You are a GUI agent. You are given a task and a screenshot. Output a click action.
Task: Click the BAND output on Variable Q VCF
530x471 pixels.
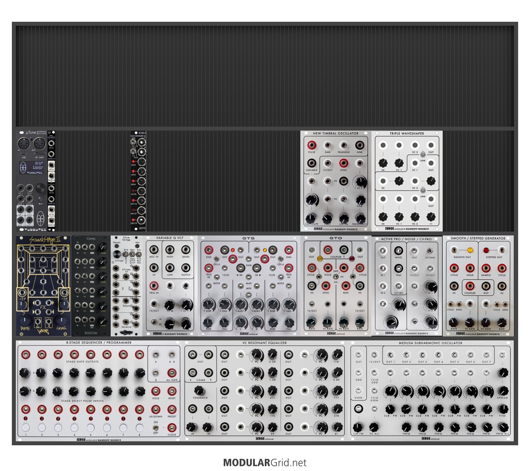click(186, 250)
